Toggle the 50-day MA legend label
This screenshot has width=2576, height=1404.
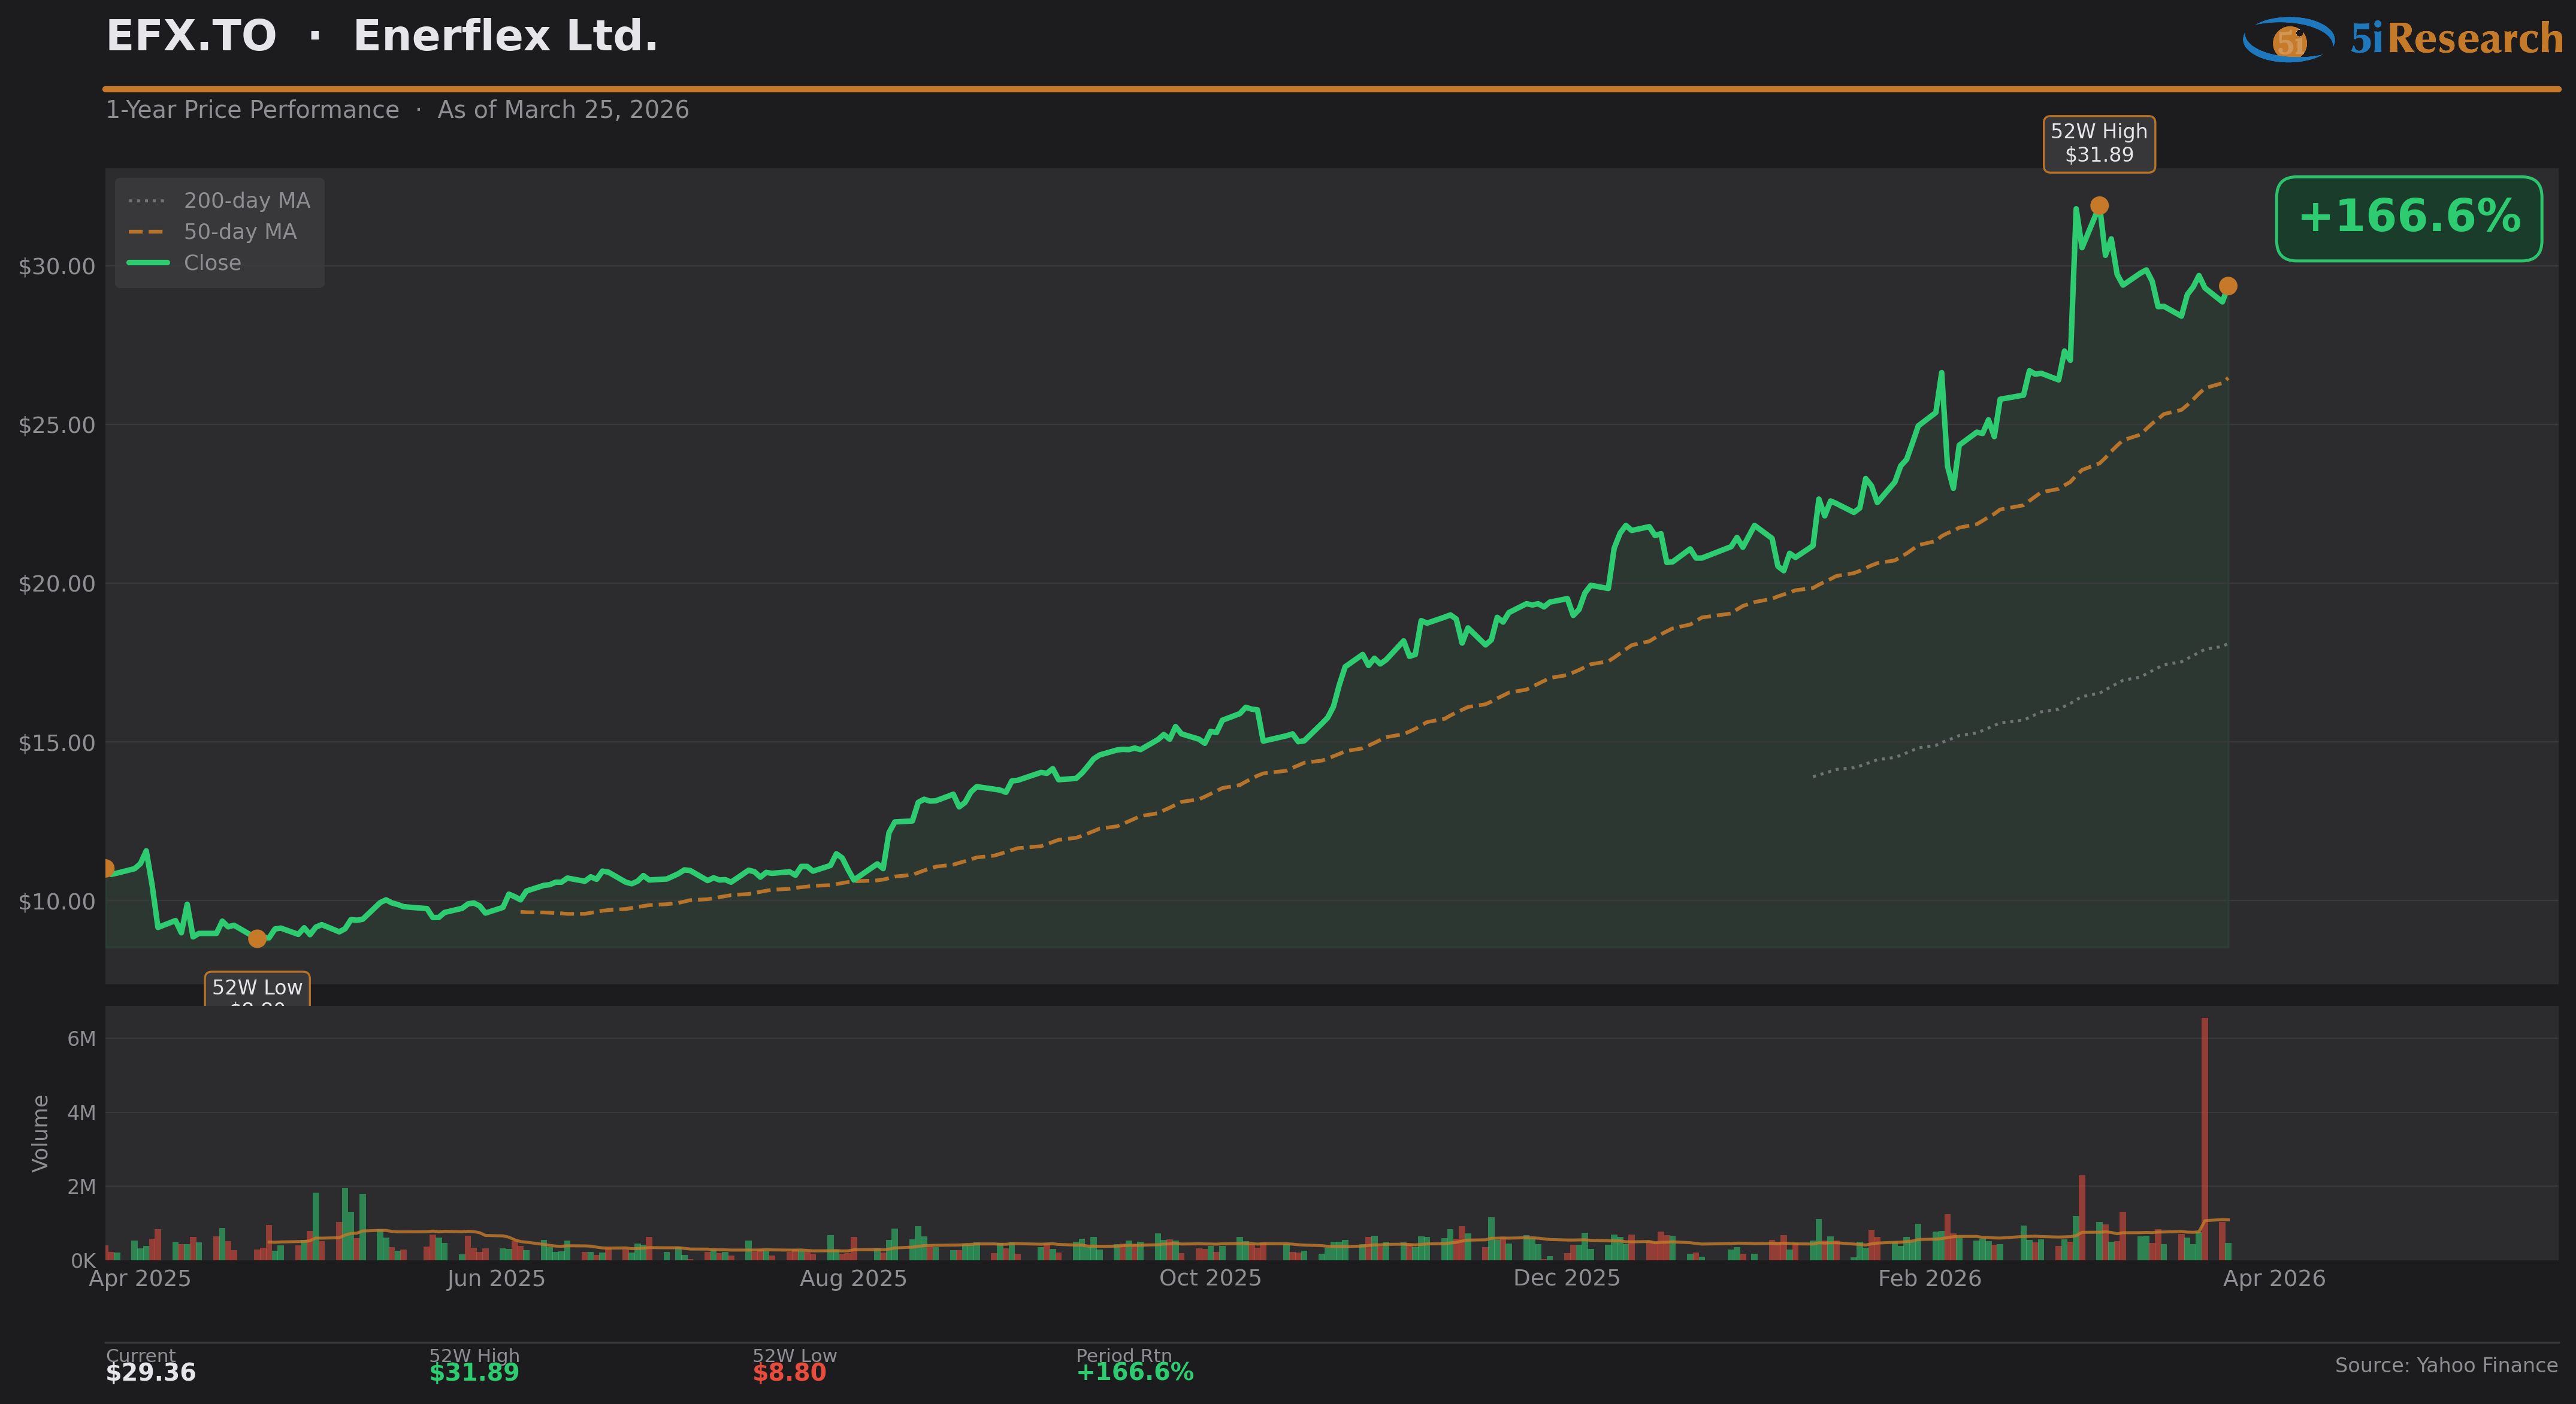tap(240, 232)
